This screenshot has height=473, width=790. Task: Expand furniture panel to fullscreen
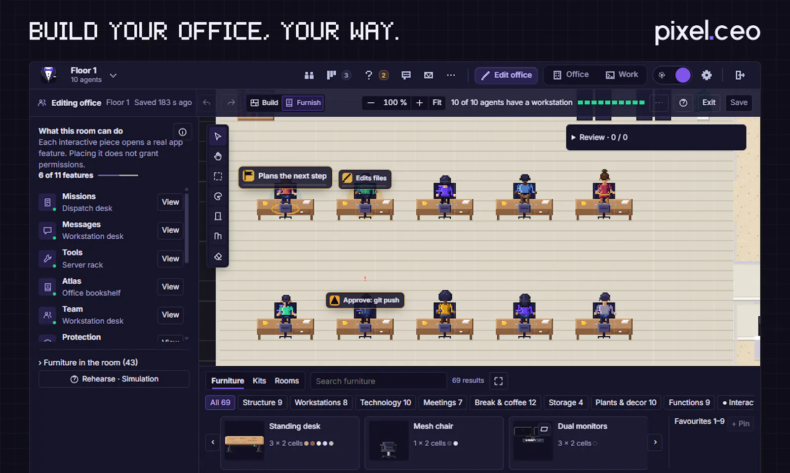[499, 381]
